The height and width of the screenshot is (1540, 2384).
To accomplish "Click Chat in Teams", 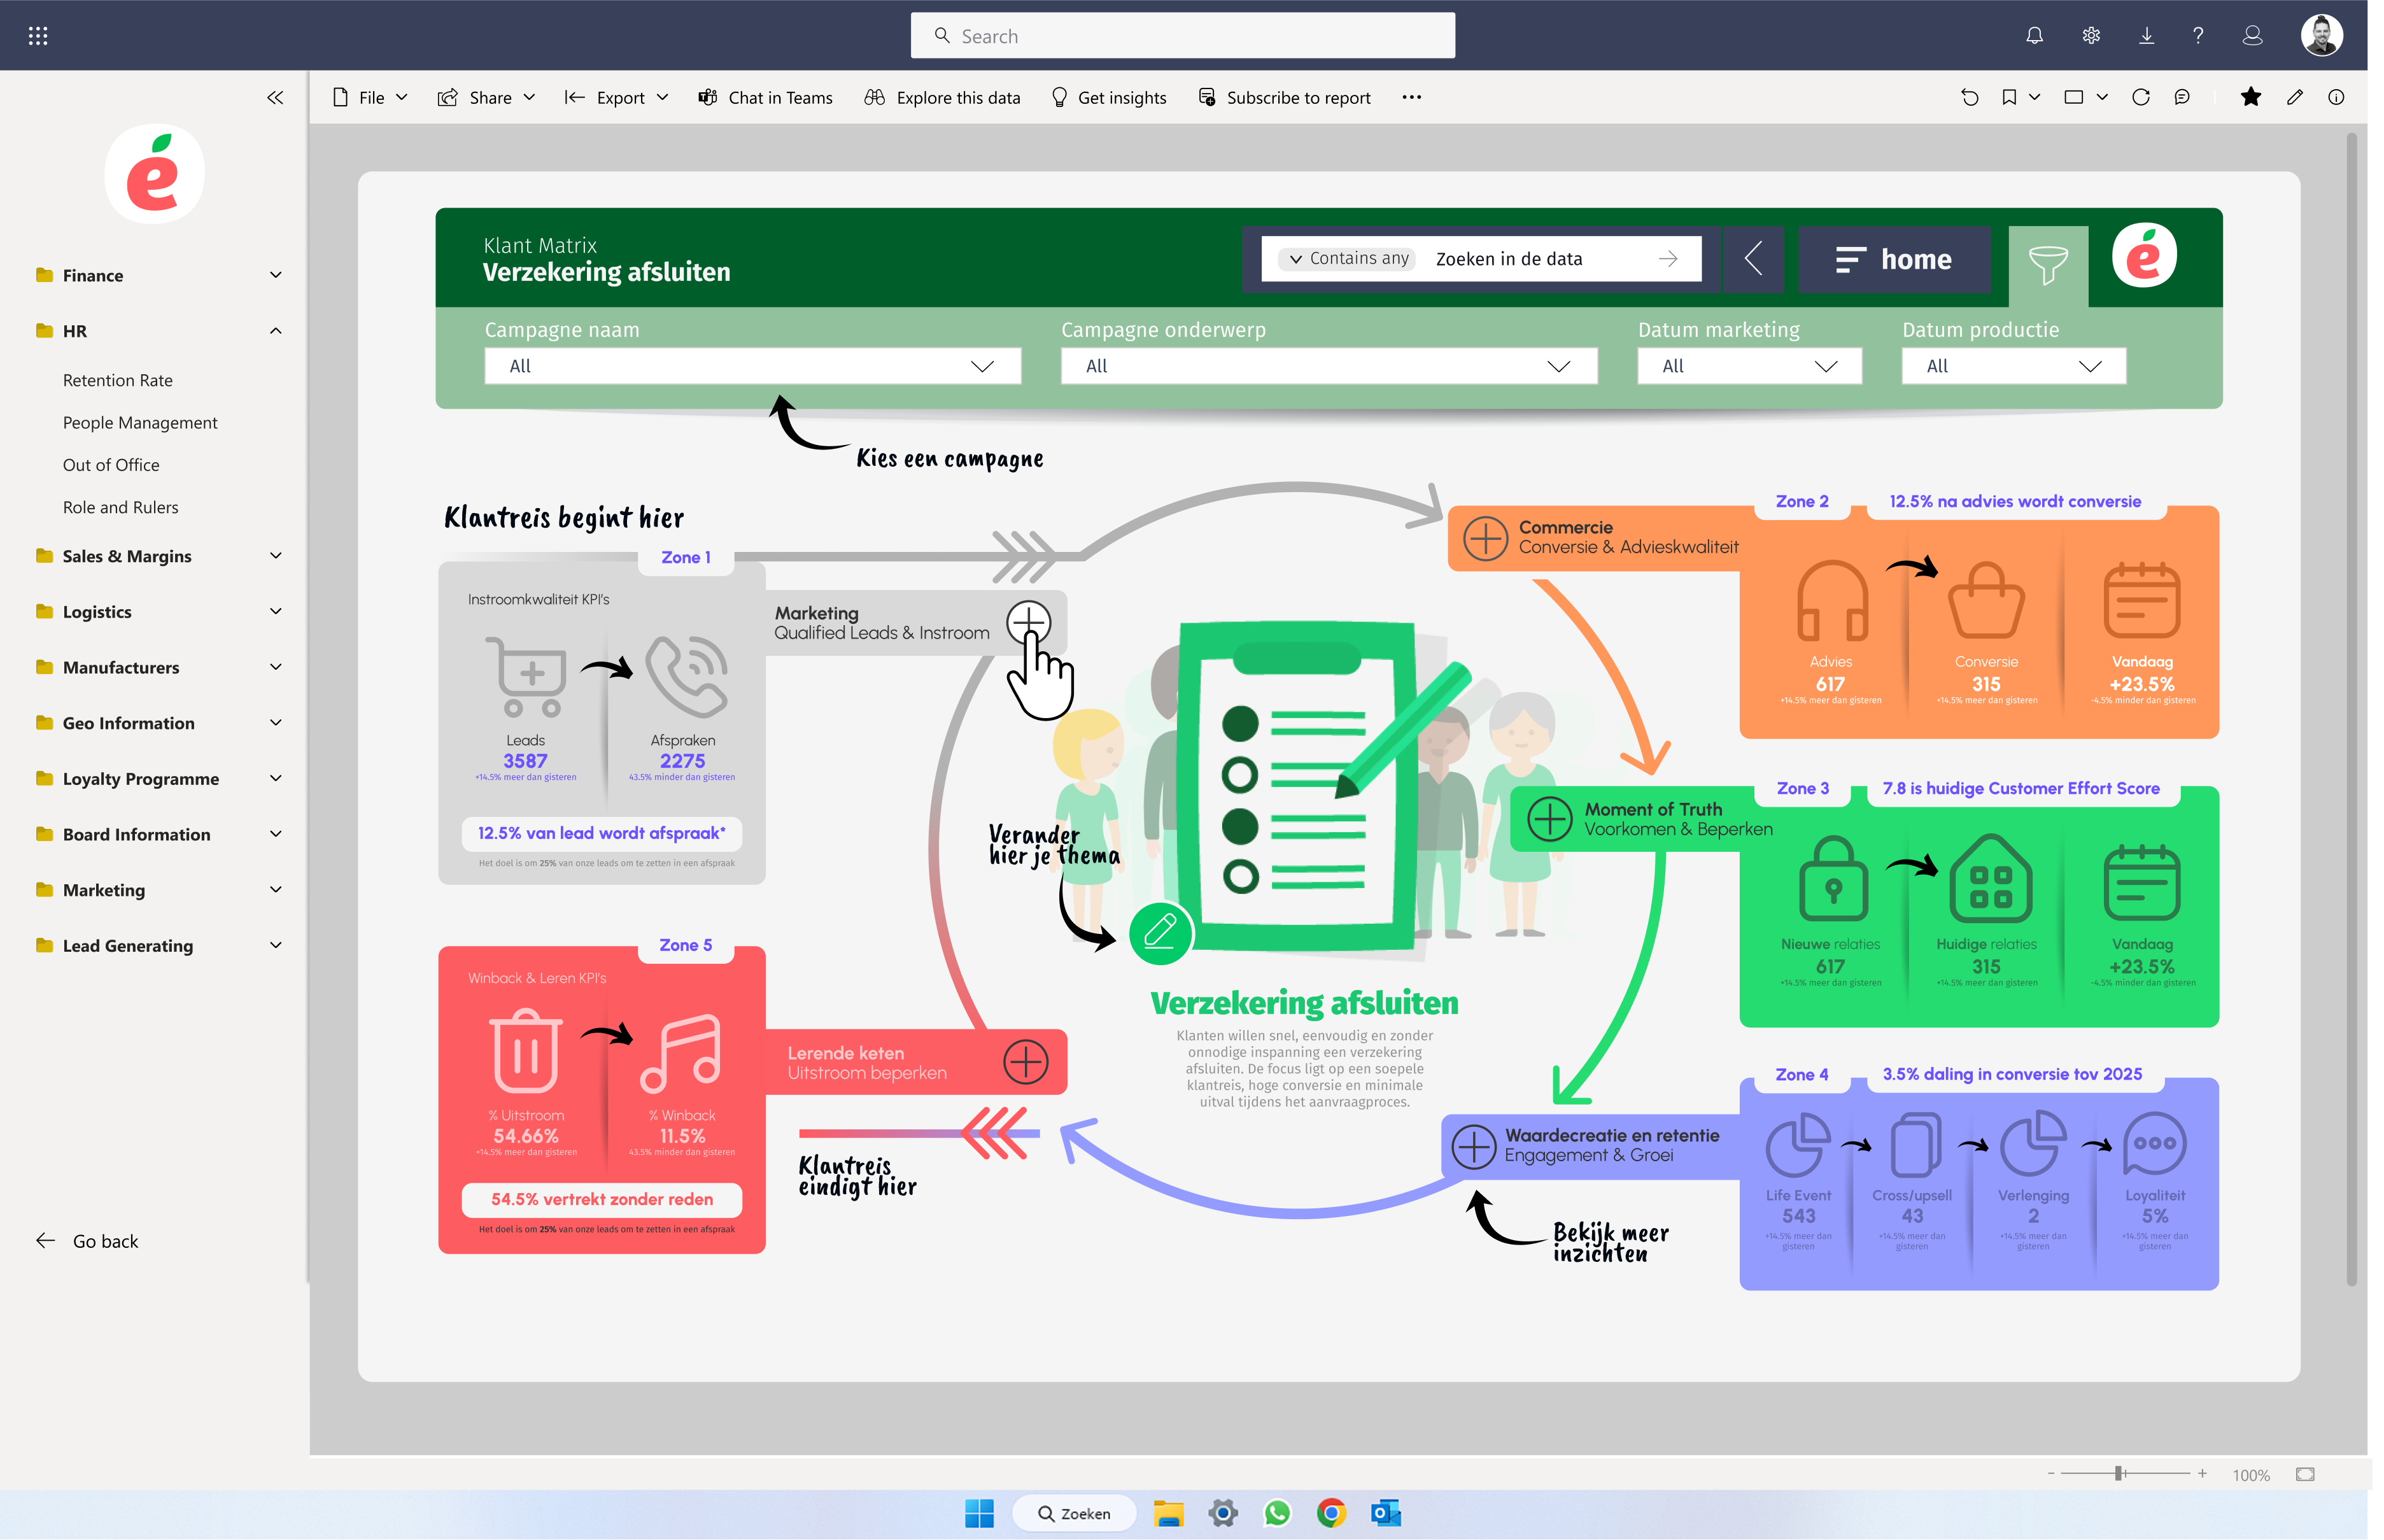I will (766, 97).
